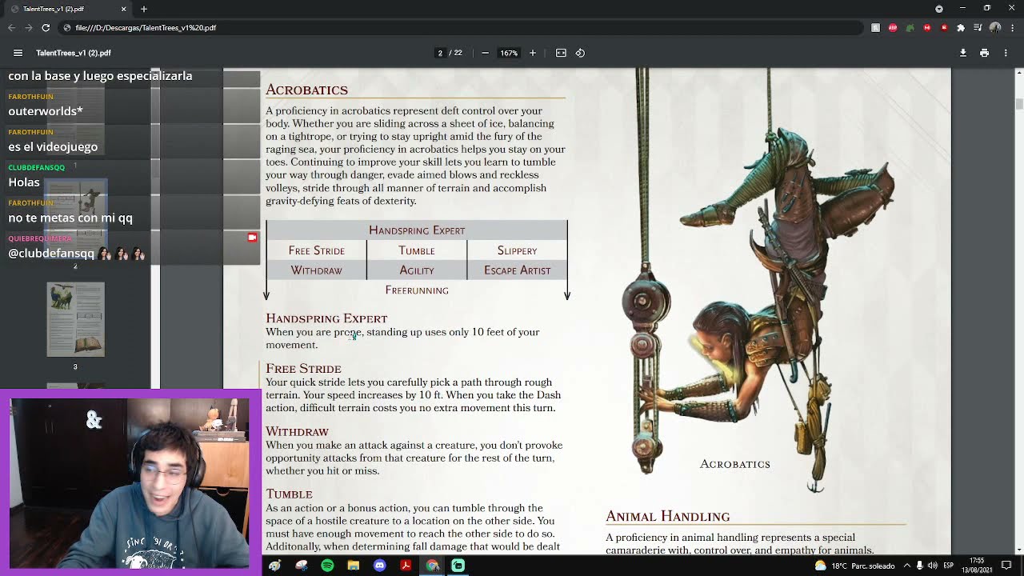The height and width of the screenshot is (576, 1024).
Task: Open the volume control in system tray
Action: 934,566
